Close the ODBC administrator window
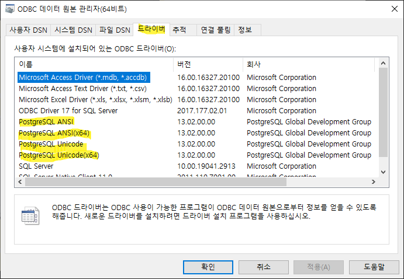Image resolution: width=404 pixels, height=279 pixels. point(394,9)
